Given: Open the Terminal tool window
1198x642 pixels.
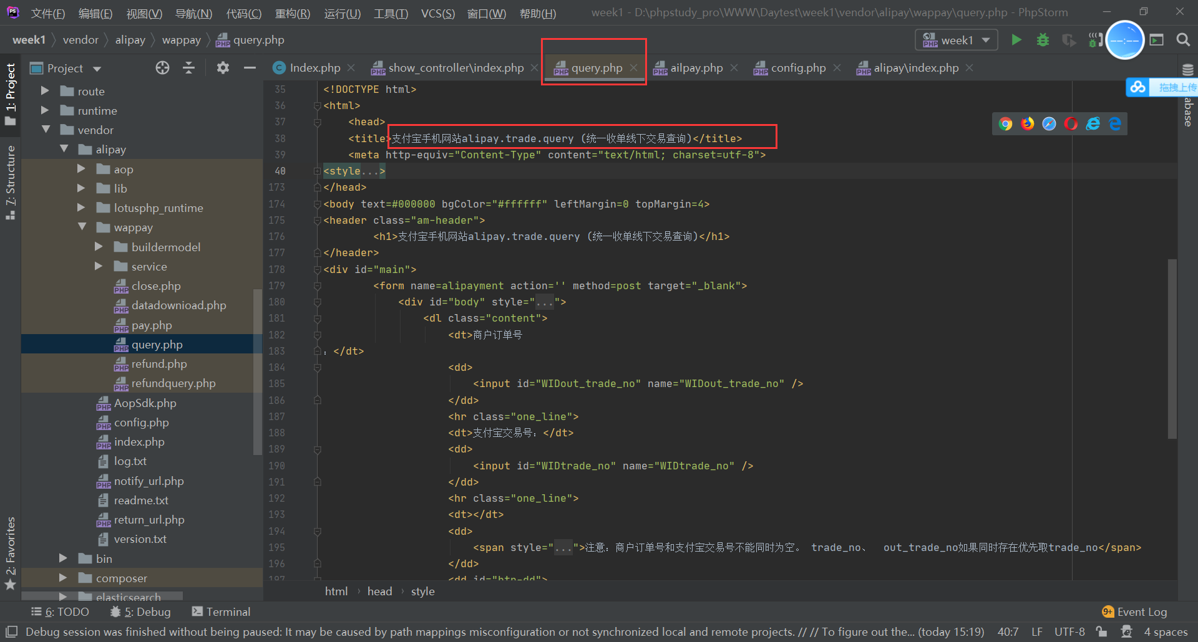Looking at the screenshot, I should point(221,612).
